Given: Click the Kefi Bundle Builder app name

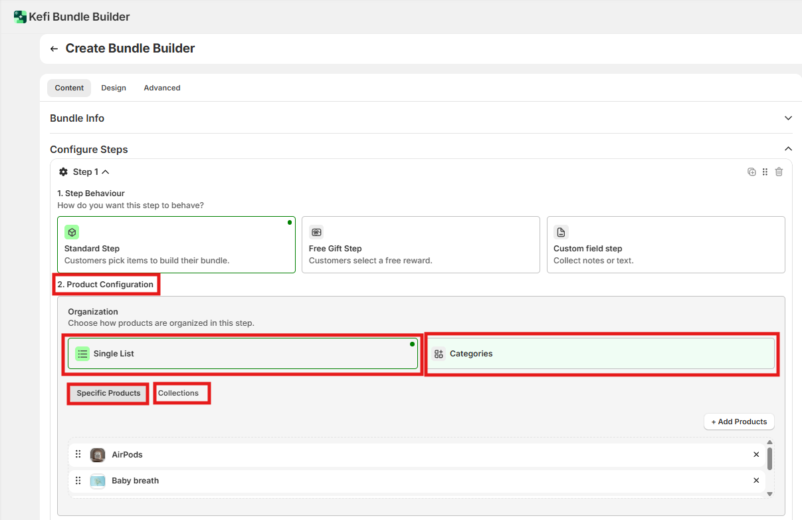Looking at the screenshot, I should pyautogui.click(x=79, y=17).
